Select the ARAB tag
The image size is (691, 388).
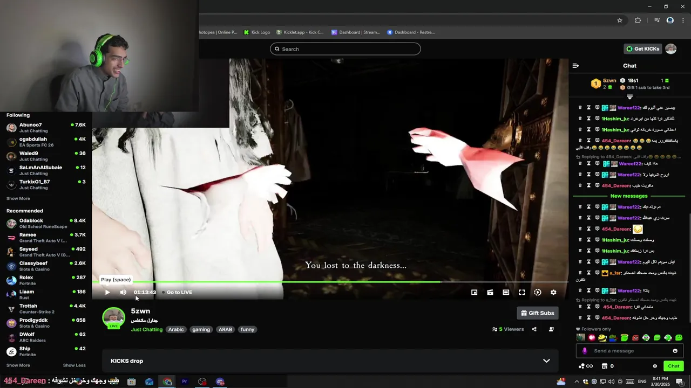tap(225, 329)
